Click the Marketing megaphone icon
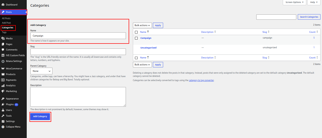Screen dimensions: 322x138 point(3,91)
